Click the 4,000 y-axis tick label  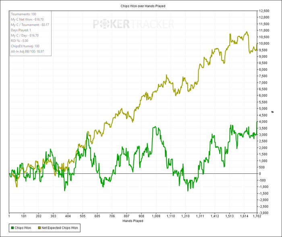tap(263, 122)
